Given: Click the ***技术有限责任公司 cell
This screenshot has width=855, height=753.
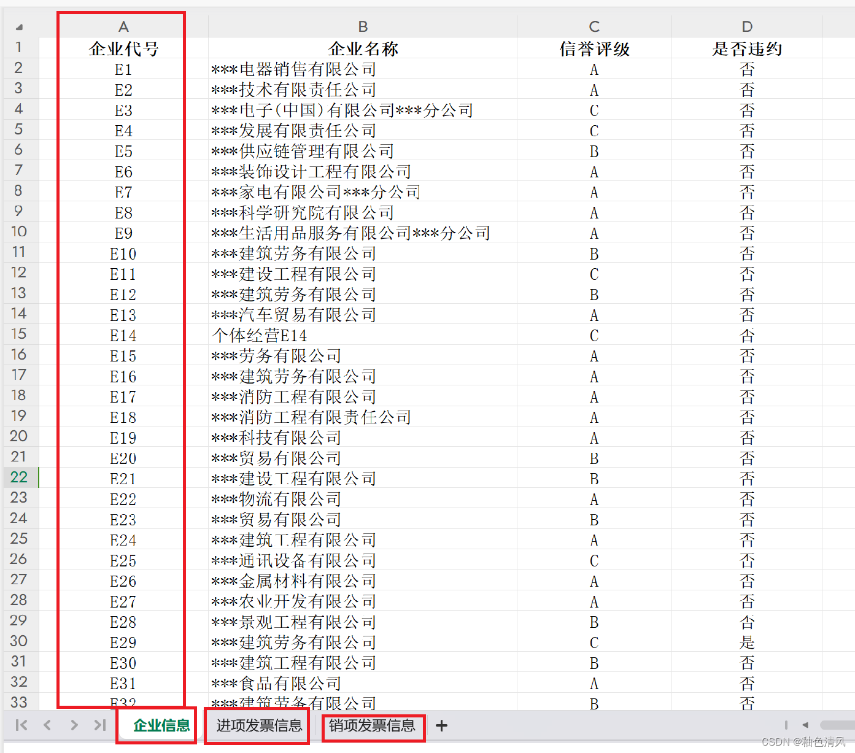Looking at the screenshot, I should (363, 89).
